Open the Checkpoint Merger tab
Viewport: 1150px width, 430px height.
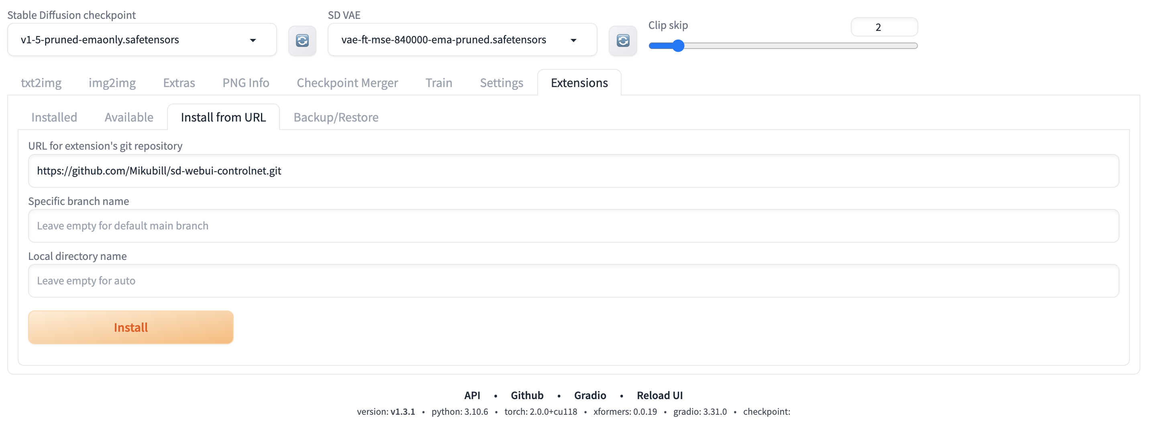pyautogui.click(x=347, y=83)
